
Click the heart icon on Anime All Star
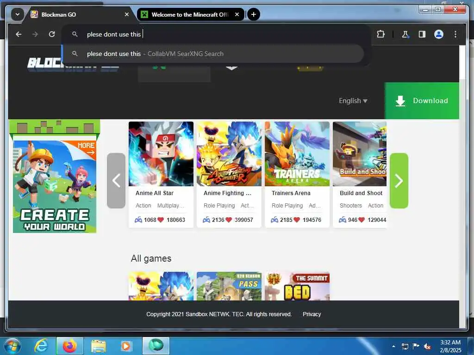coord(161,220)
